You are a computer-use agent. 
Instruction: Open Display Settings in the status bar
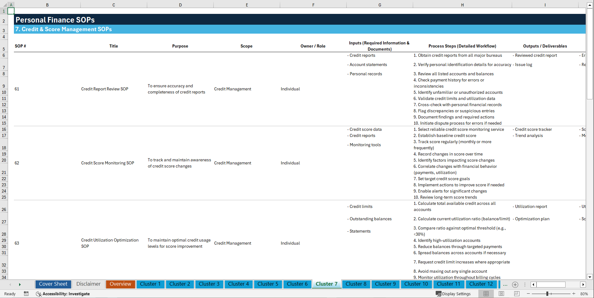click(x=454, y=293)
